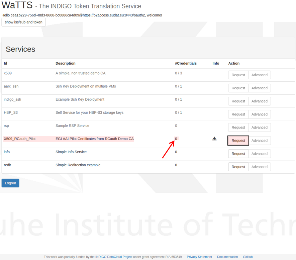Click 'Simple Redirection example' description
The image size is (296, 260).
78,165
